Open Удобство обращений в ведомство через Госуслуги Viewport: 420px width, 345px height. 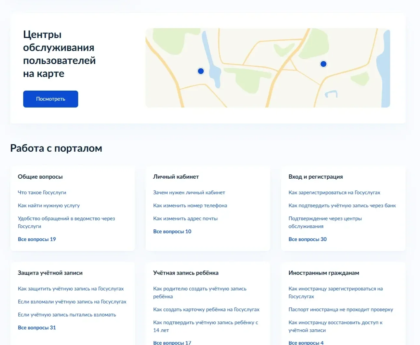(66, 223)
